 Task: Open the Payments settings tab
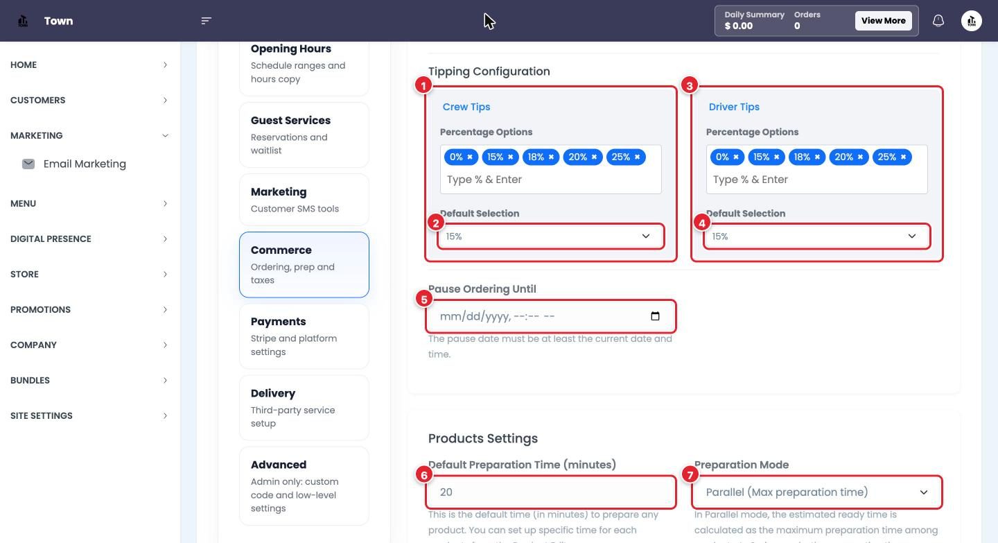pos(304,336)
